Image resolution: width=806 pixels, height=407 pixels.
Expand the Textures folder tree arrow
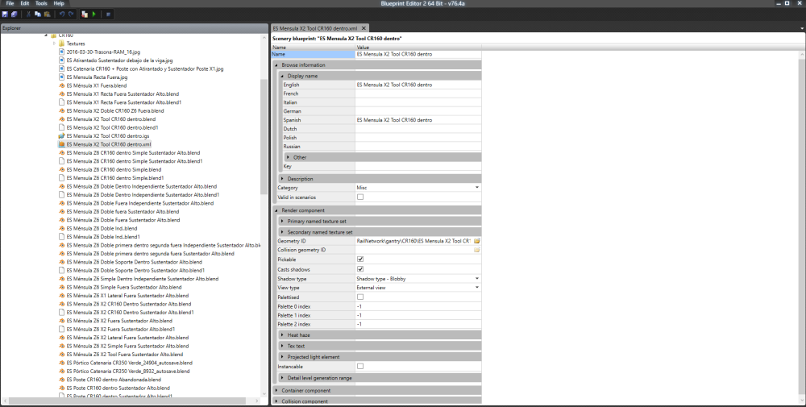pyautogui.click(x=55, y=44)
